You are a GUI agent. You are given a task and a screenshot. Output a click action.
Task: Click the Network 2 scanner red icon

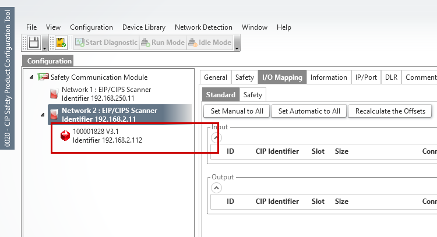click(54, 115)
